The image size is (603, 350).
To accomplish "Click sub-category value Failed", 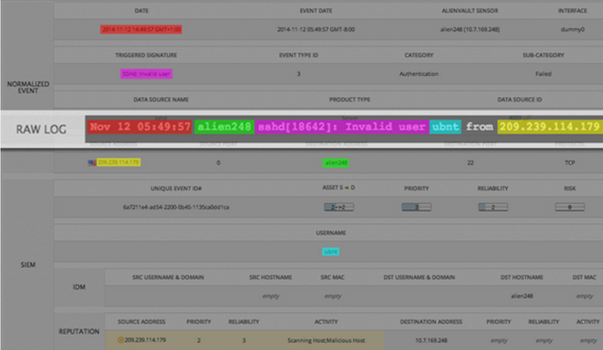I will point(544,74).
